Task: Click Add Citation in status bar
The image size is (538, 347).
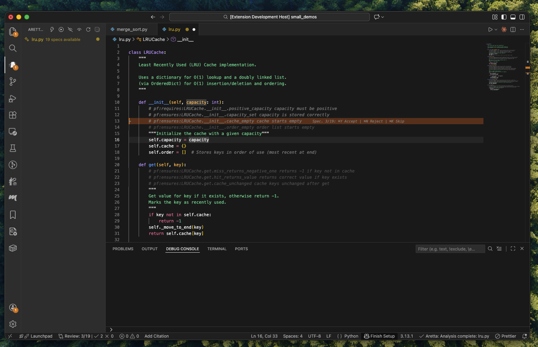Action: coord(156,336)
